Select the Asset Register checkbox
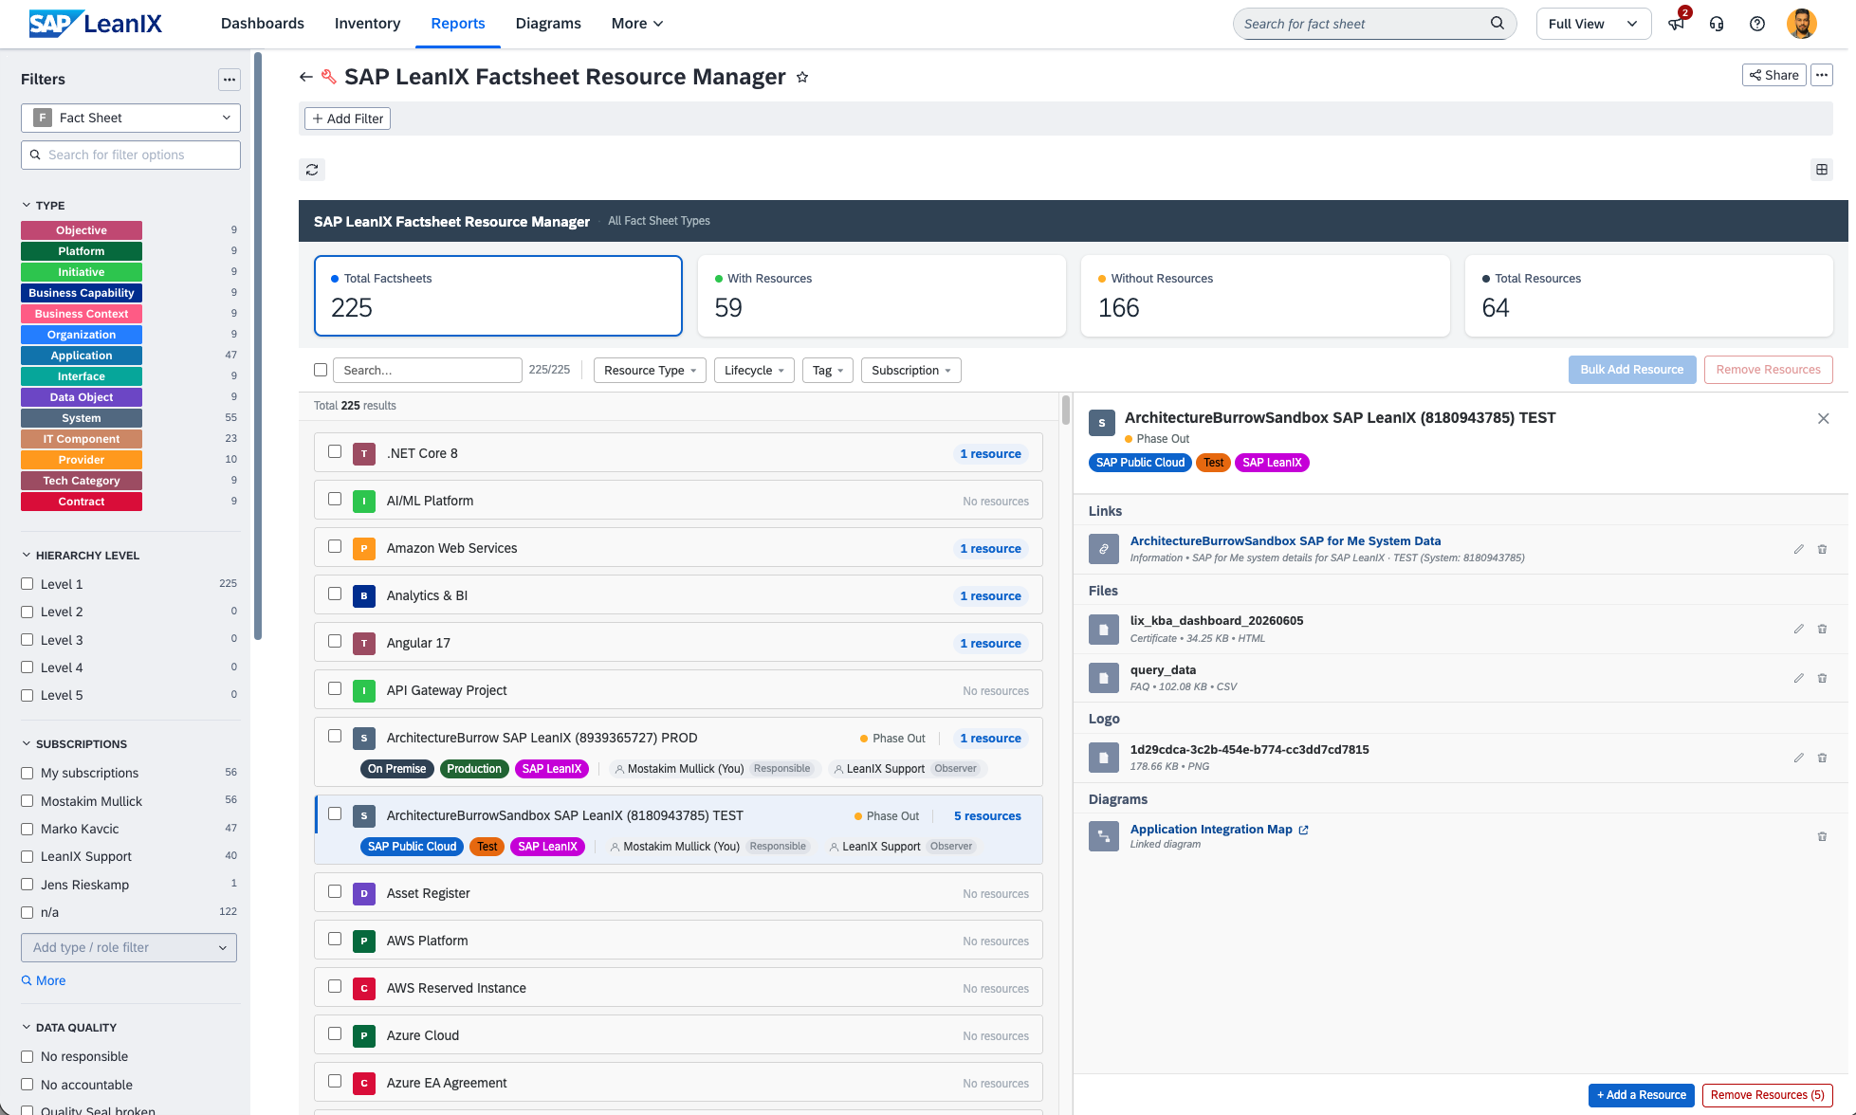 335,891
